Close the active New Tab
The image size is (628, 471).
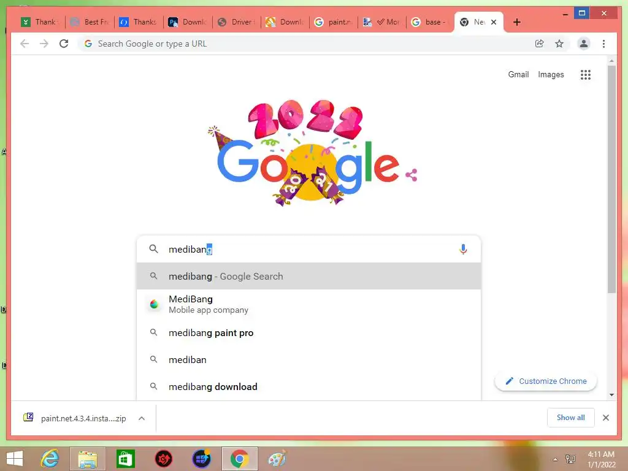tap(494, 22)
